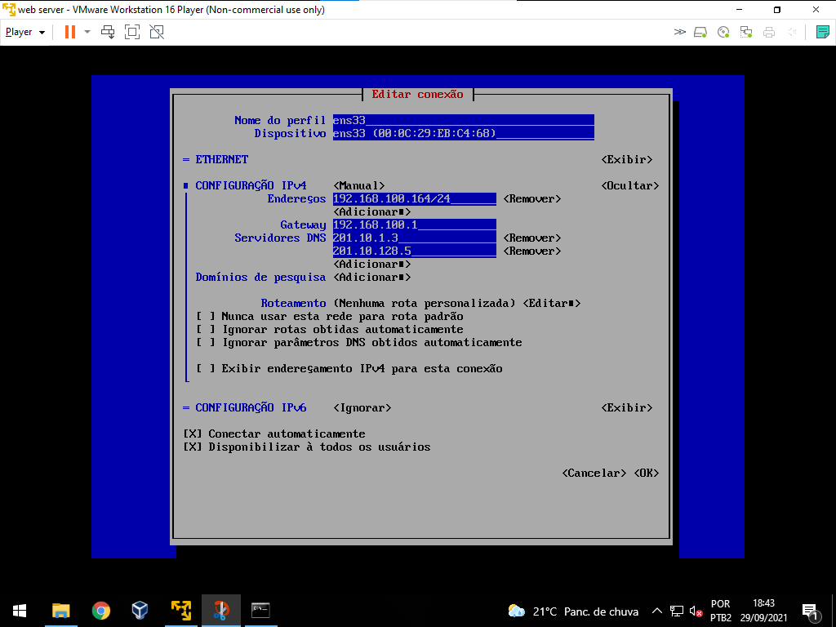Click the sound card device icon

(x=792, y=33)
